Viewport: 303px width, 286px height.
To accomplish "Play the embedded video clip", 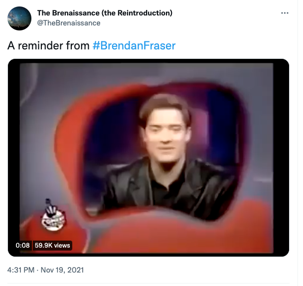I will click(149, 158).
